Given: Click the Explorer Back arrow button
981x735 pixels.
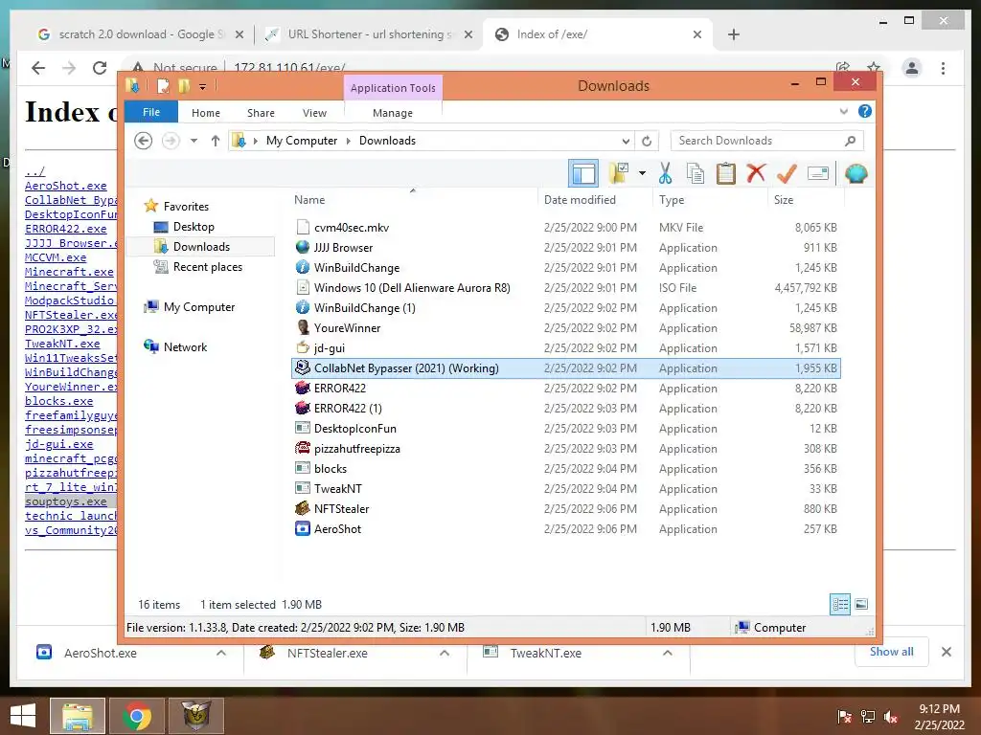Looking at the screenshot, I should 144,141.
